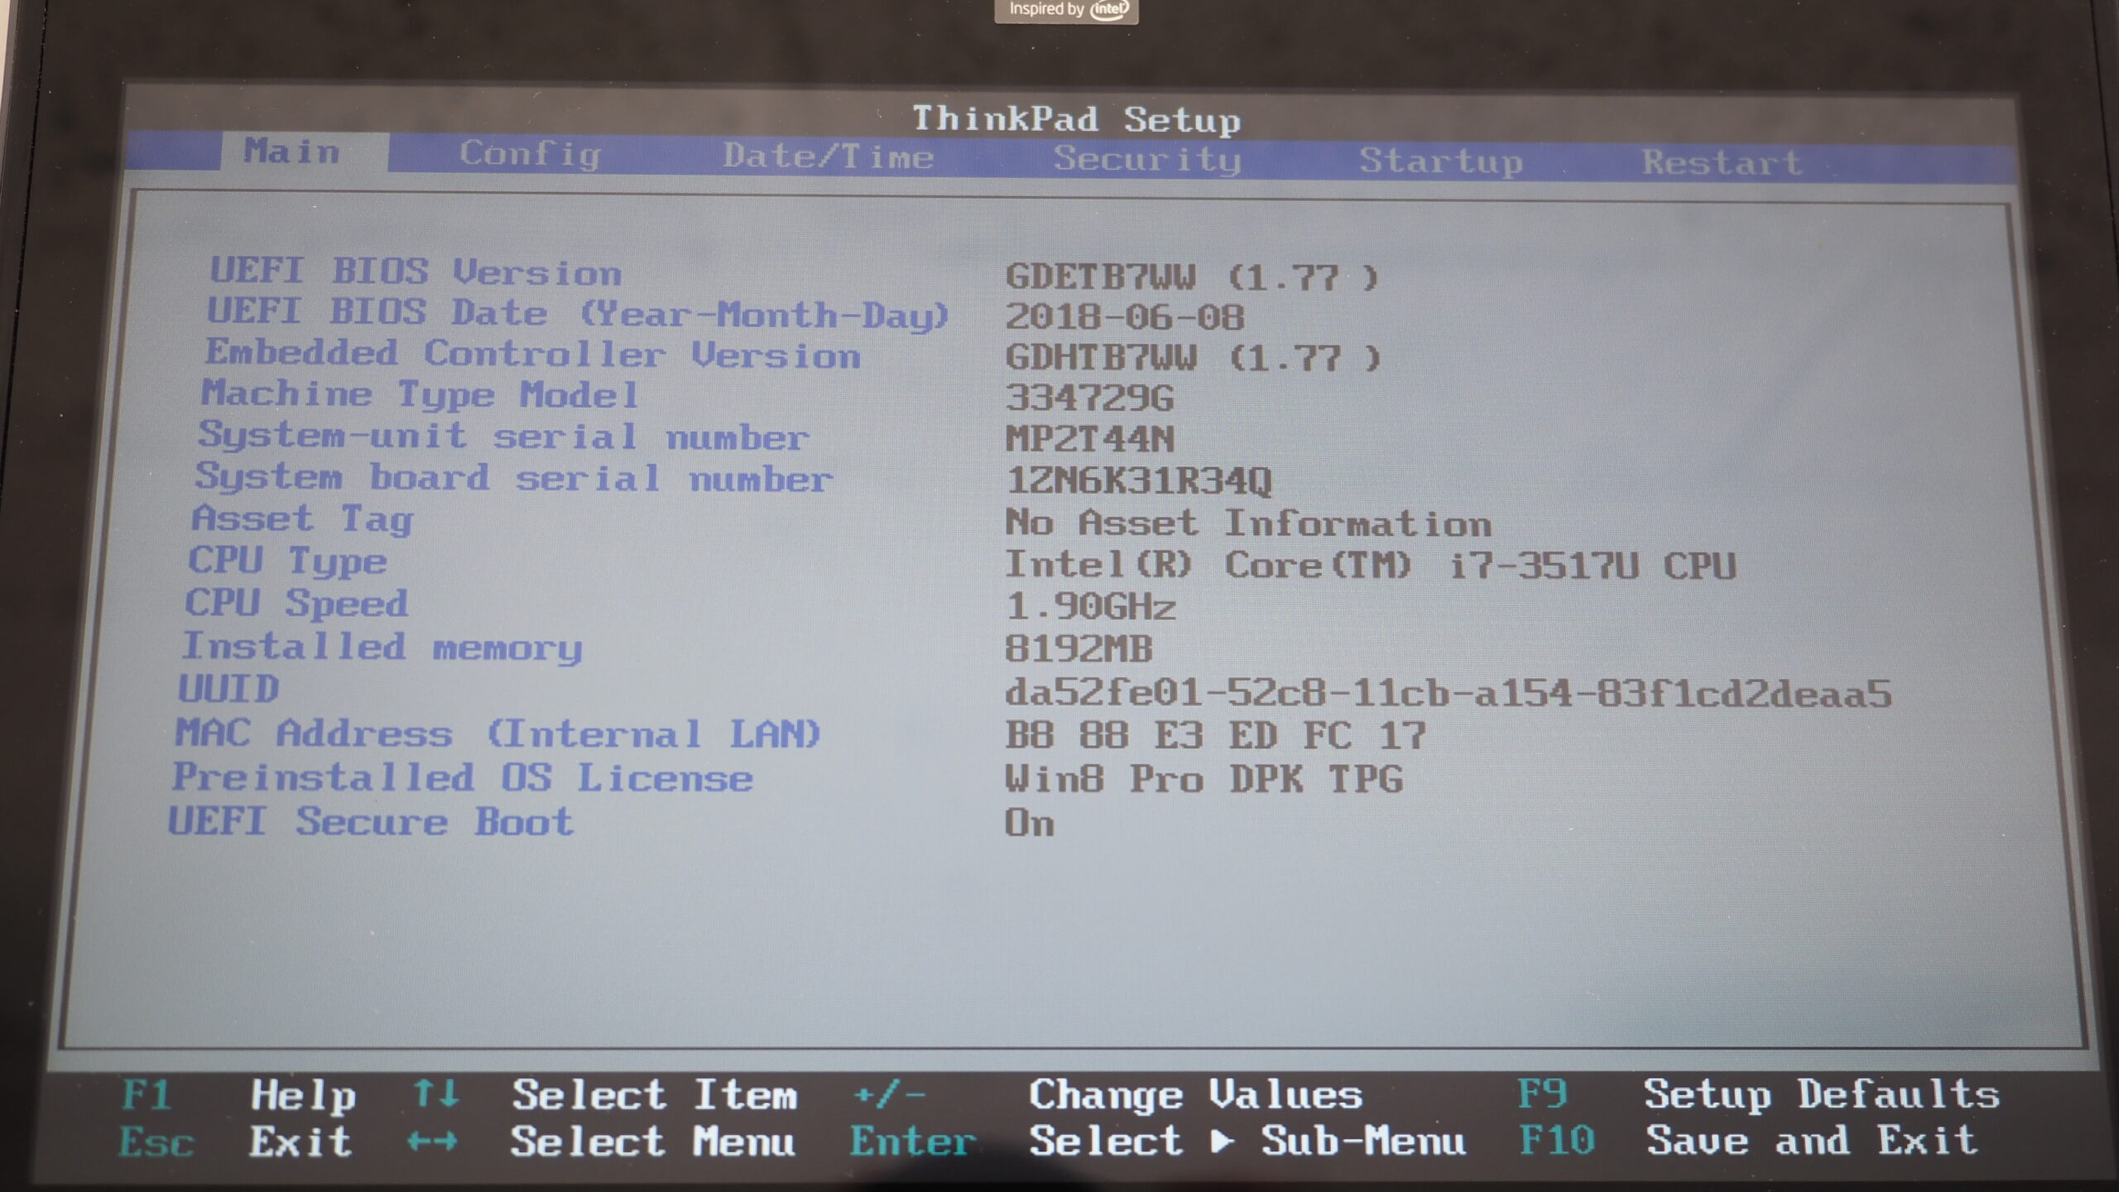Click the Inspired by Intel badge
Screen dimensions: 2119x1192
click(1066, 10)
